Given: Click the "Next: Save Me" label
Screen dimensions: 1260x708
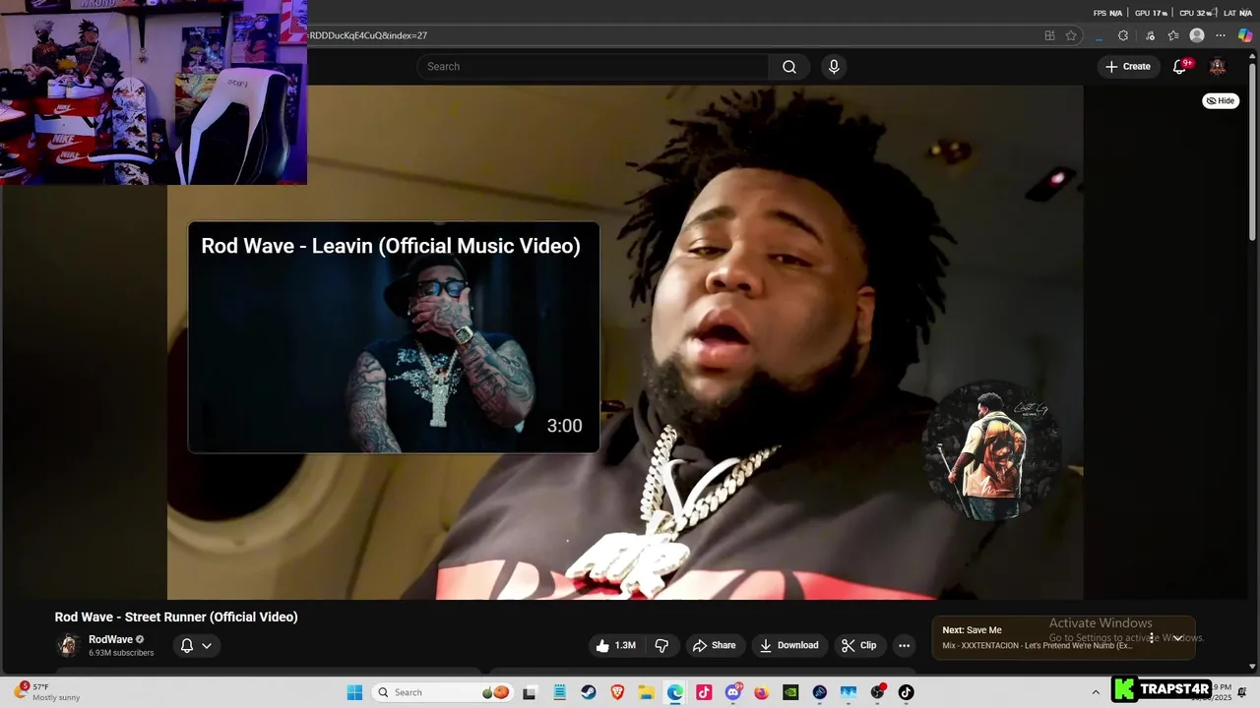Looking at the screenshot, I should (972, 630).
